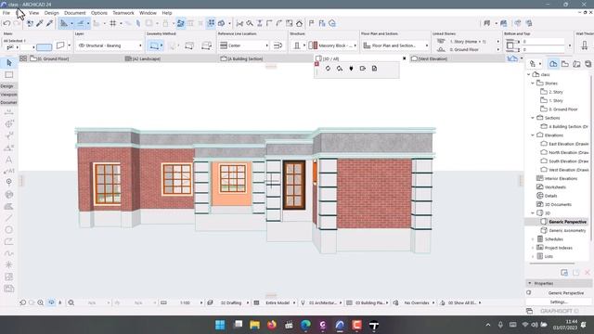Switch to the A2 Landscape tab
This screenshot has width=594, height=334.
coord(143,58)
